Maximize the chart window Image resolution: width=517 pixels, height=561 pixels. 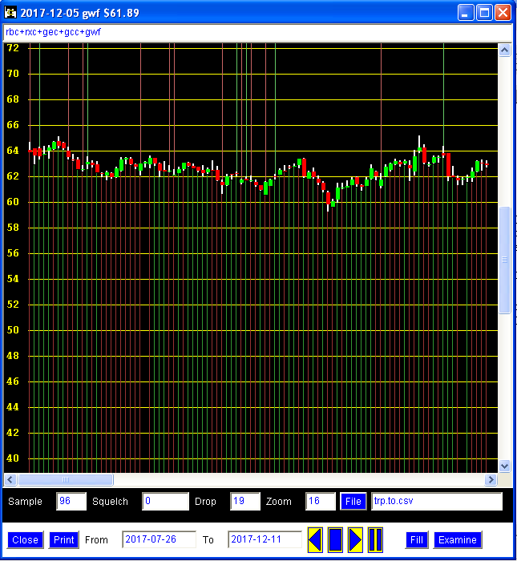click(x=484, y=13)
